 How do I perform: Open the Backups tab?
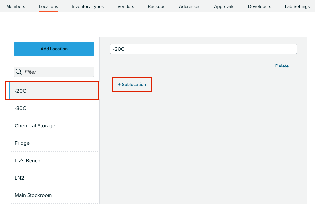(x=156, y=7)
